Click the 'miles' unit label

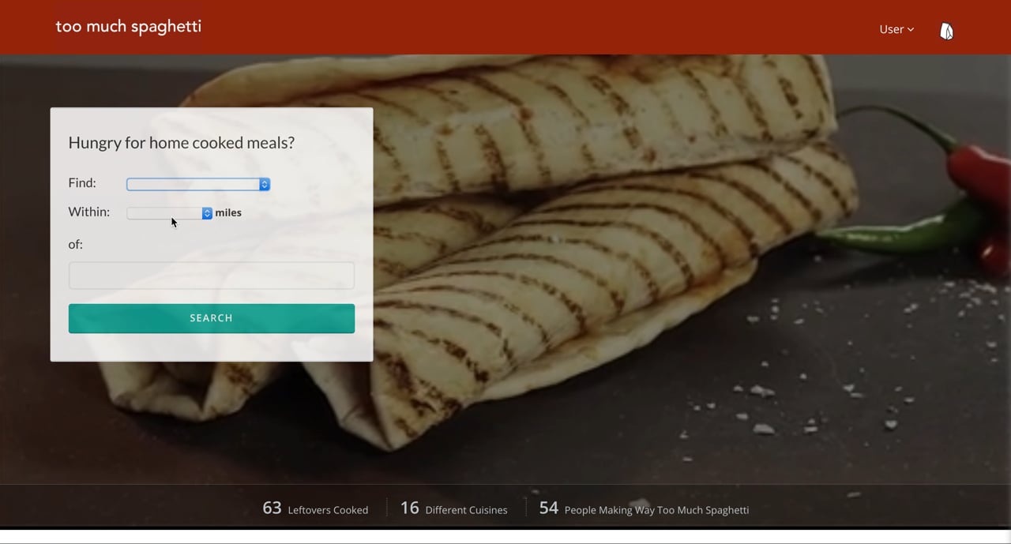point(228,213)
